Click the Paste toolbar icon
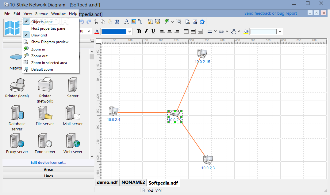Screen dimensions: 330x195 tap(110, 22)
